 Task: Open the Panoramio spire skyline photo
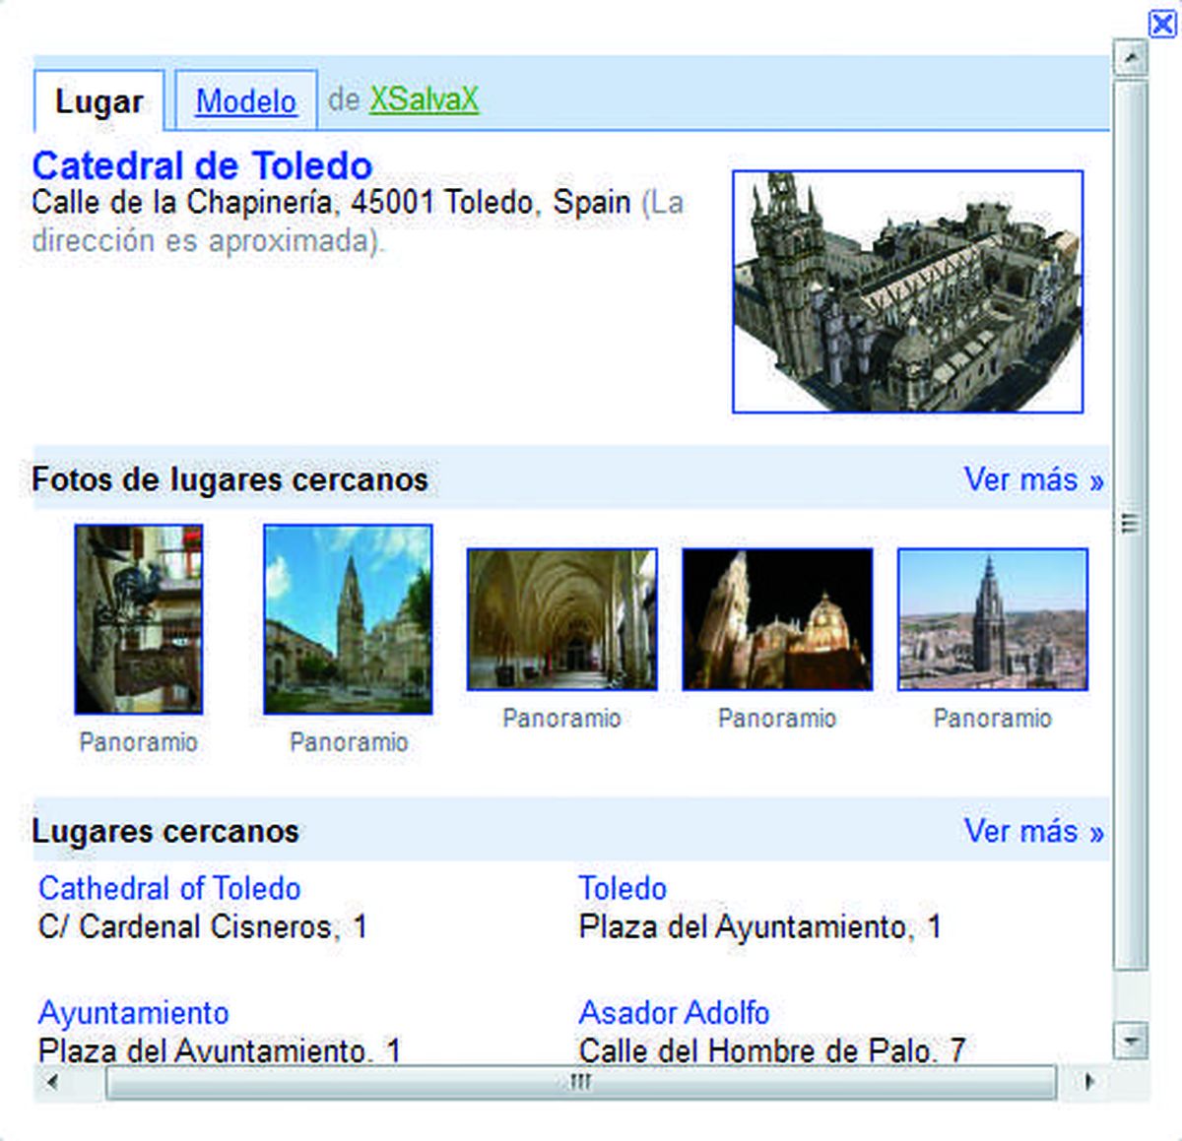(x=993, y=617)
